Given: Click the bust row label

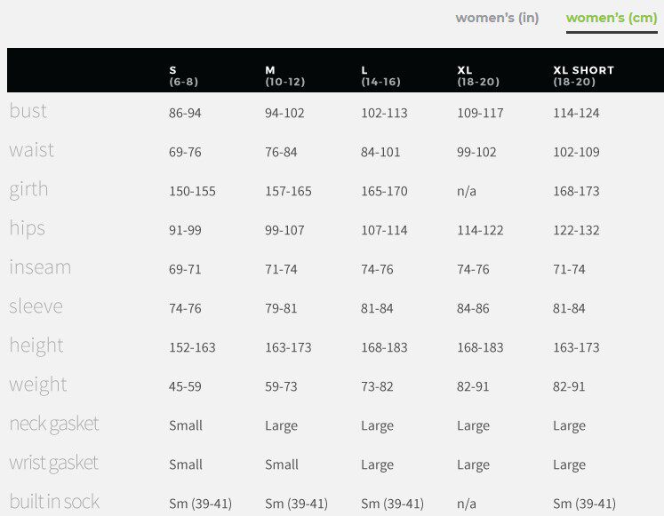Looking at the screenshot, I should click(x=28, y=111).
